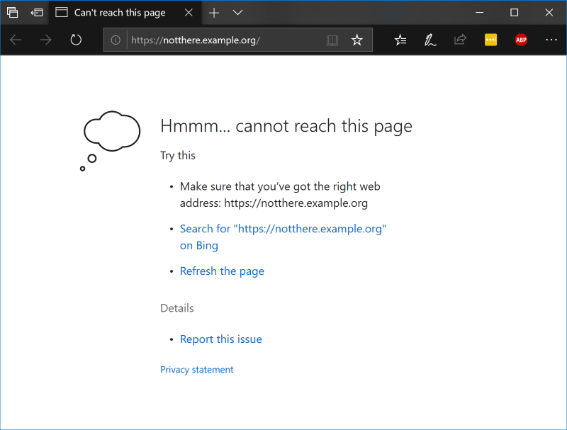The width and height of the screenshot is (567, 430).
Task: Set tabs aside using the aside icon
Action: (36, 12)
